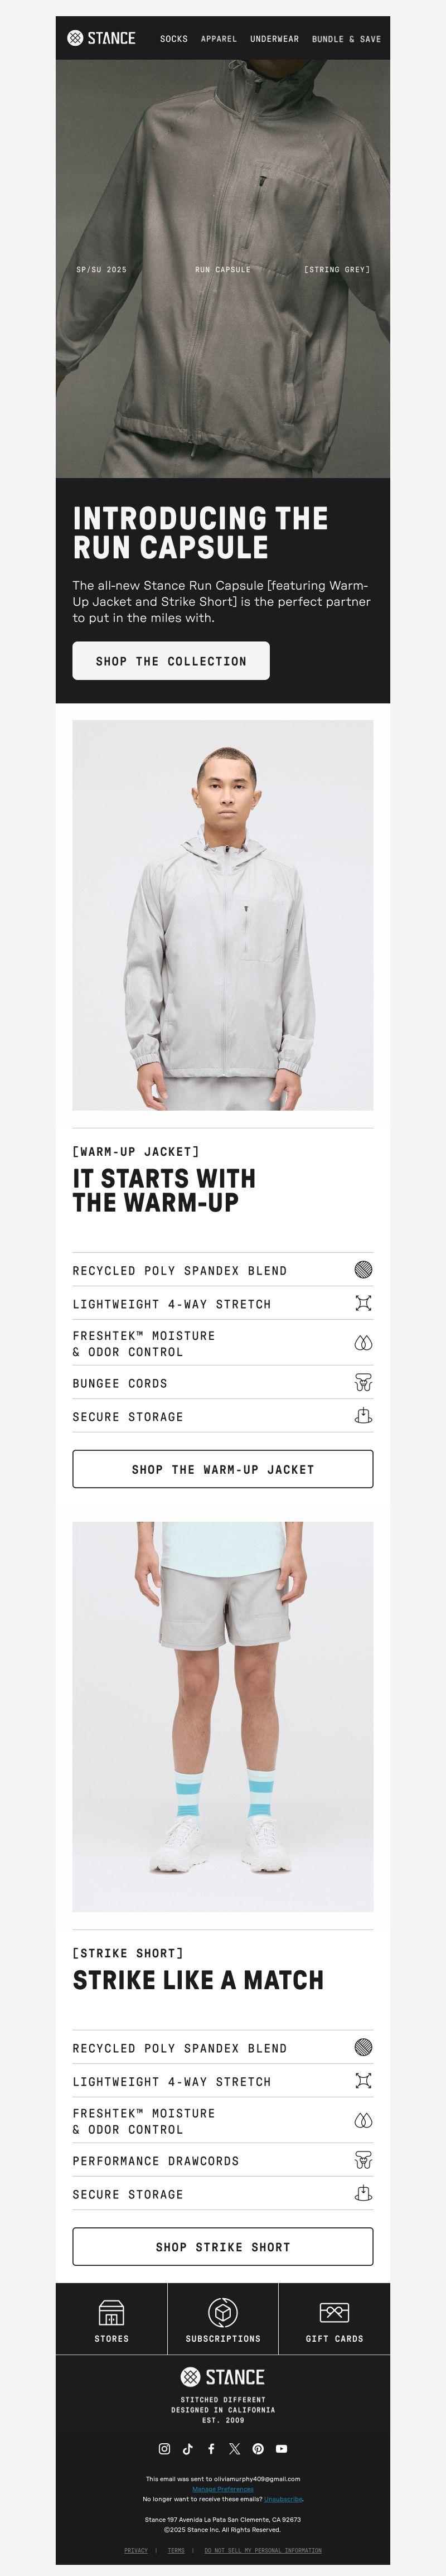Click the Unsubscribe link
This screenshot has width=446, height=2576.
pyautogui.click(x=284, y=2498)
